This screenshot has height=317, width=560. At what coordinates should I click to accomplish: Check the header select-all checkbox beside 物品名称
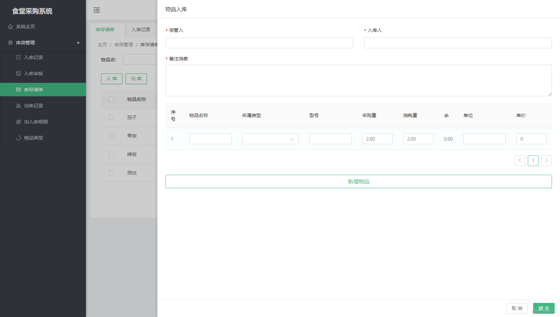click(111, 99)
